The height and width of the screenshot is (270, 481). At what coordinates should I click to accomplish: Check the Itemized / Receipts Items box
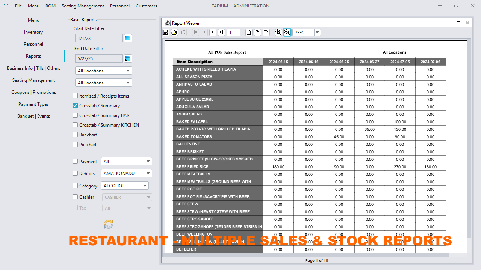click(75, 96)
